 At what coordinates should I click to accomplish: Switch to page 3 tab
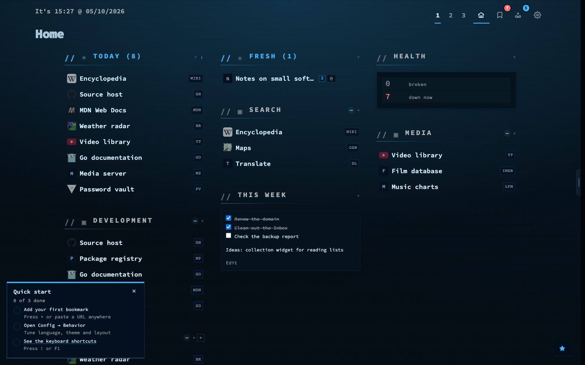(x=464, y=15)
